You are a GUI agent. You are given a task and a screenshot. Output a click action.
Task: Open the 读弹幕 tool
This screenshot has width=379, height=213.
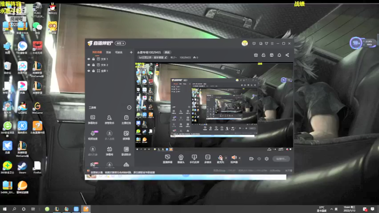click(126, 135)
